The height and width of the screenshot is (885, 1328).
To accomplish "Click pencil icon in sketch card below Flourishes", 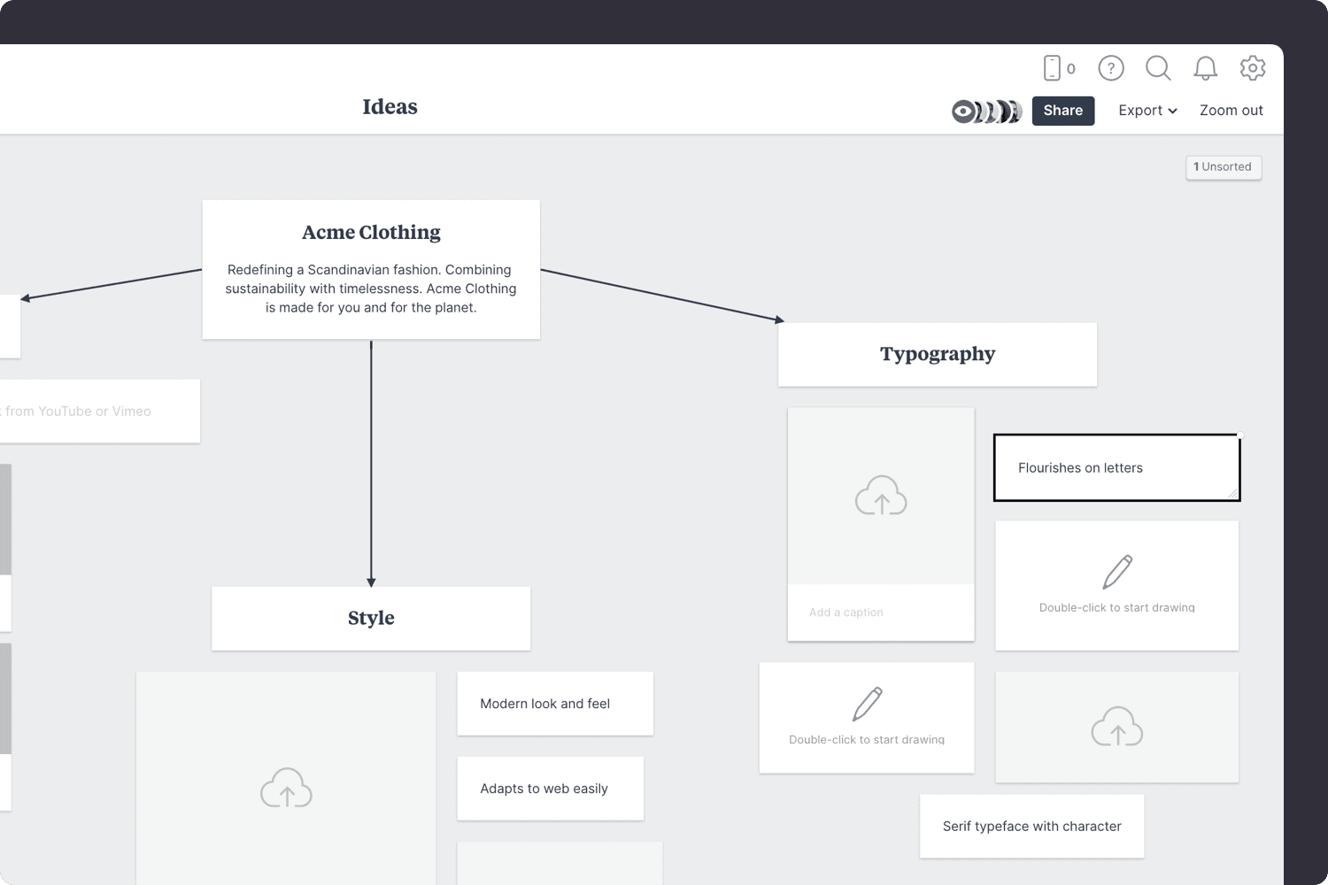I will [1117, 572].
